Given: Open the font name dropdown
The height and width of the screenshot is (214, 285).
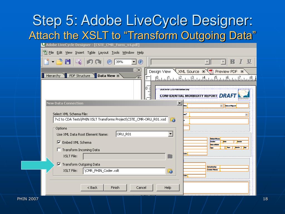Looking at the screenshot, I should click(x=207, y=62).
